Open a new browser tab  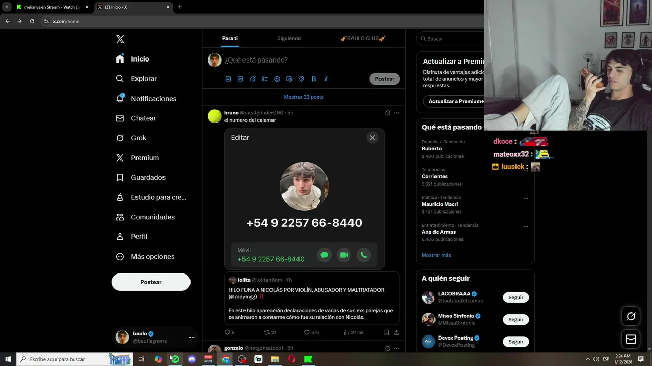tap(180, 7)
